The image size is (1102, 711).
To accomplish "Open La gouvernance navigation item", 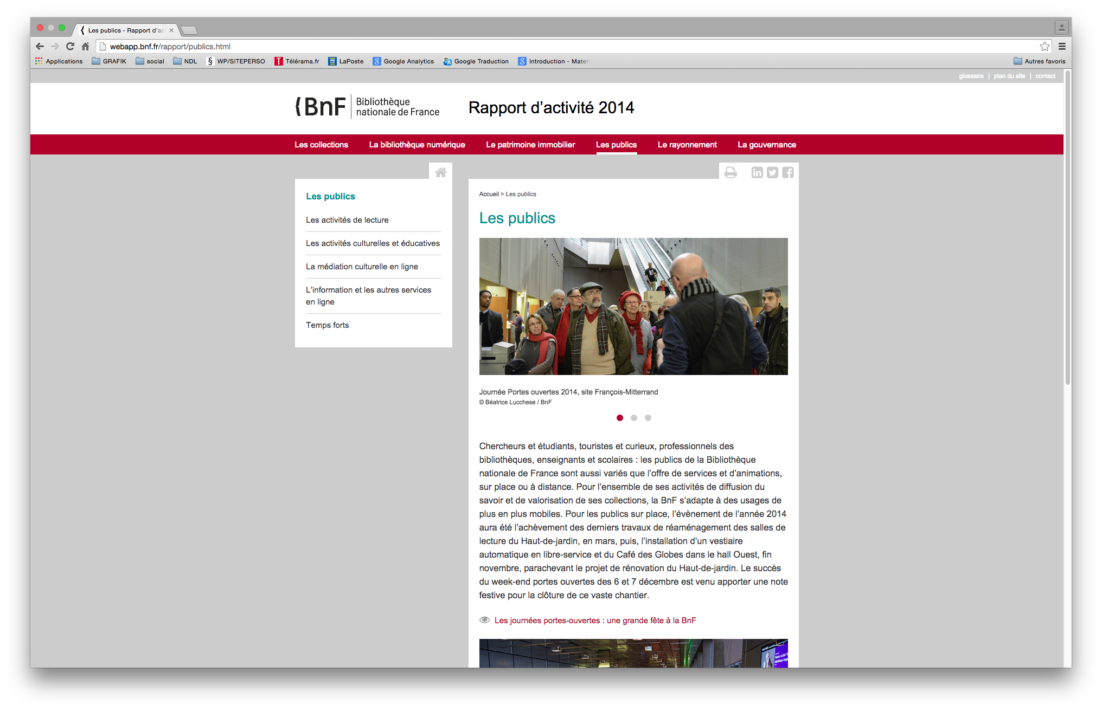I will [x=766, y=145].
